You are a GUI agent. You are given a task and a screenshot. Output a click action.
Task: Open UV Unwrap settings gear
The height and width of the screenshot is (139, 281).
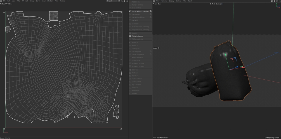(150, 14)
